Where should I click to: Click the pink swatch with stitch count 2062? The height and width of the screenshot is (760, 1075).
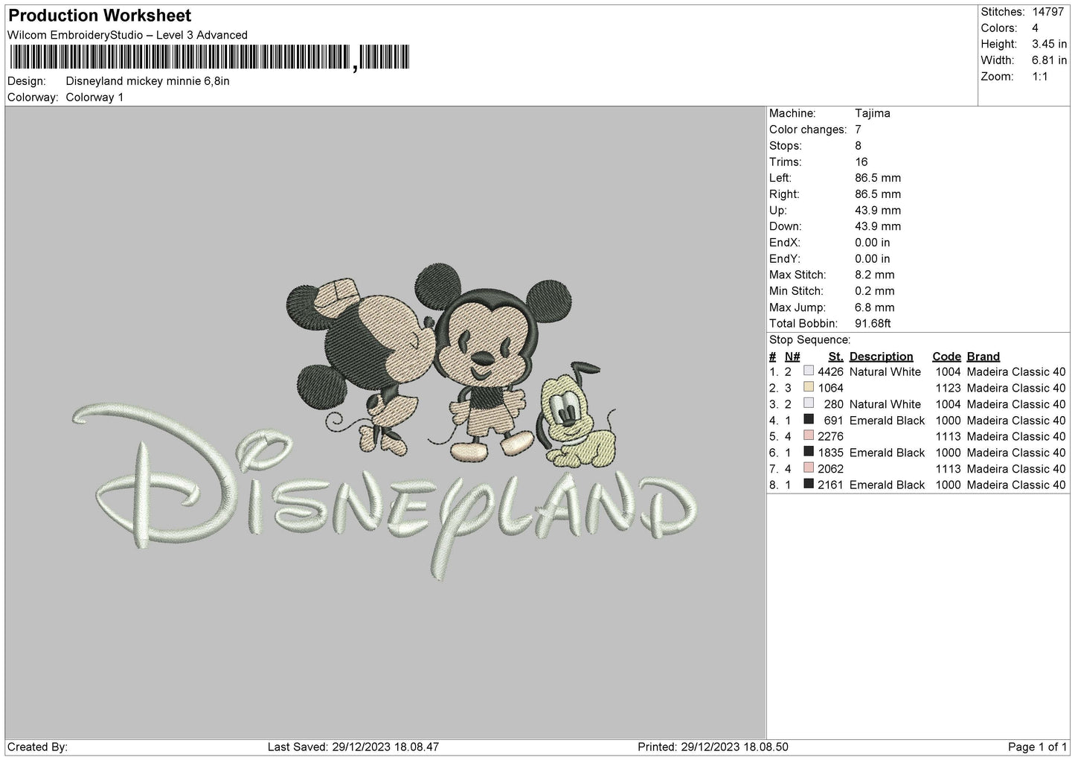point(809,467)
